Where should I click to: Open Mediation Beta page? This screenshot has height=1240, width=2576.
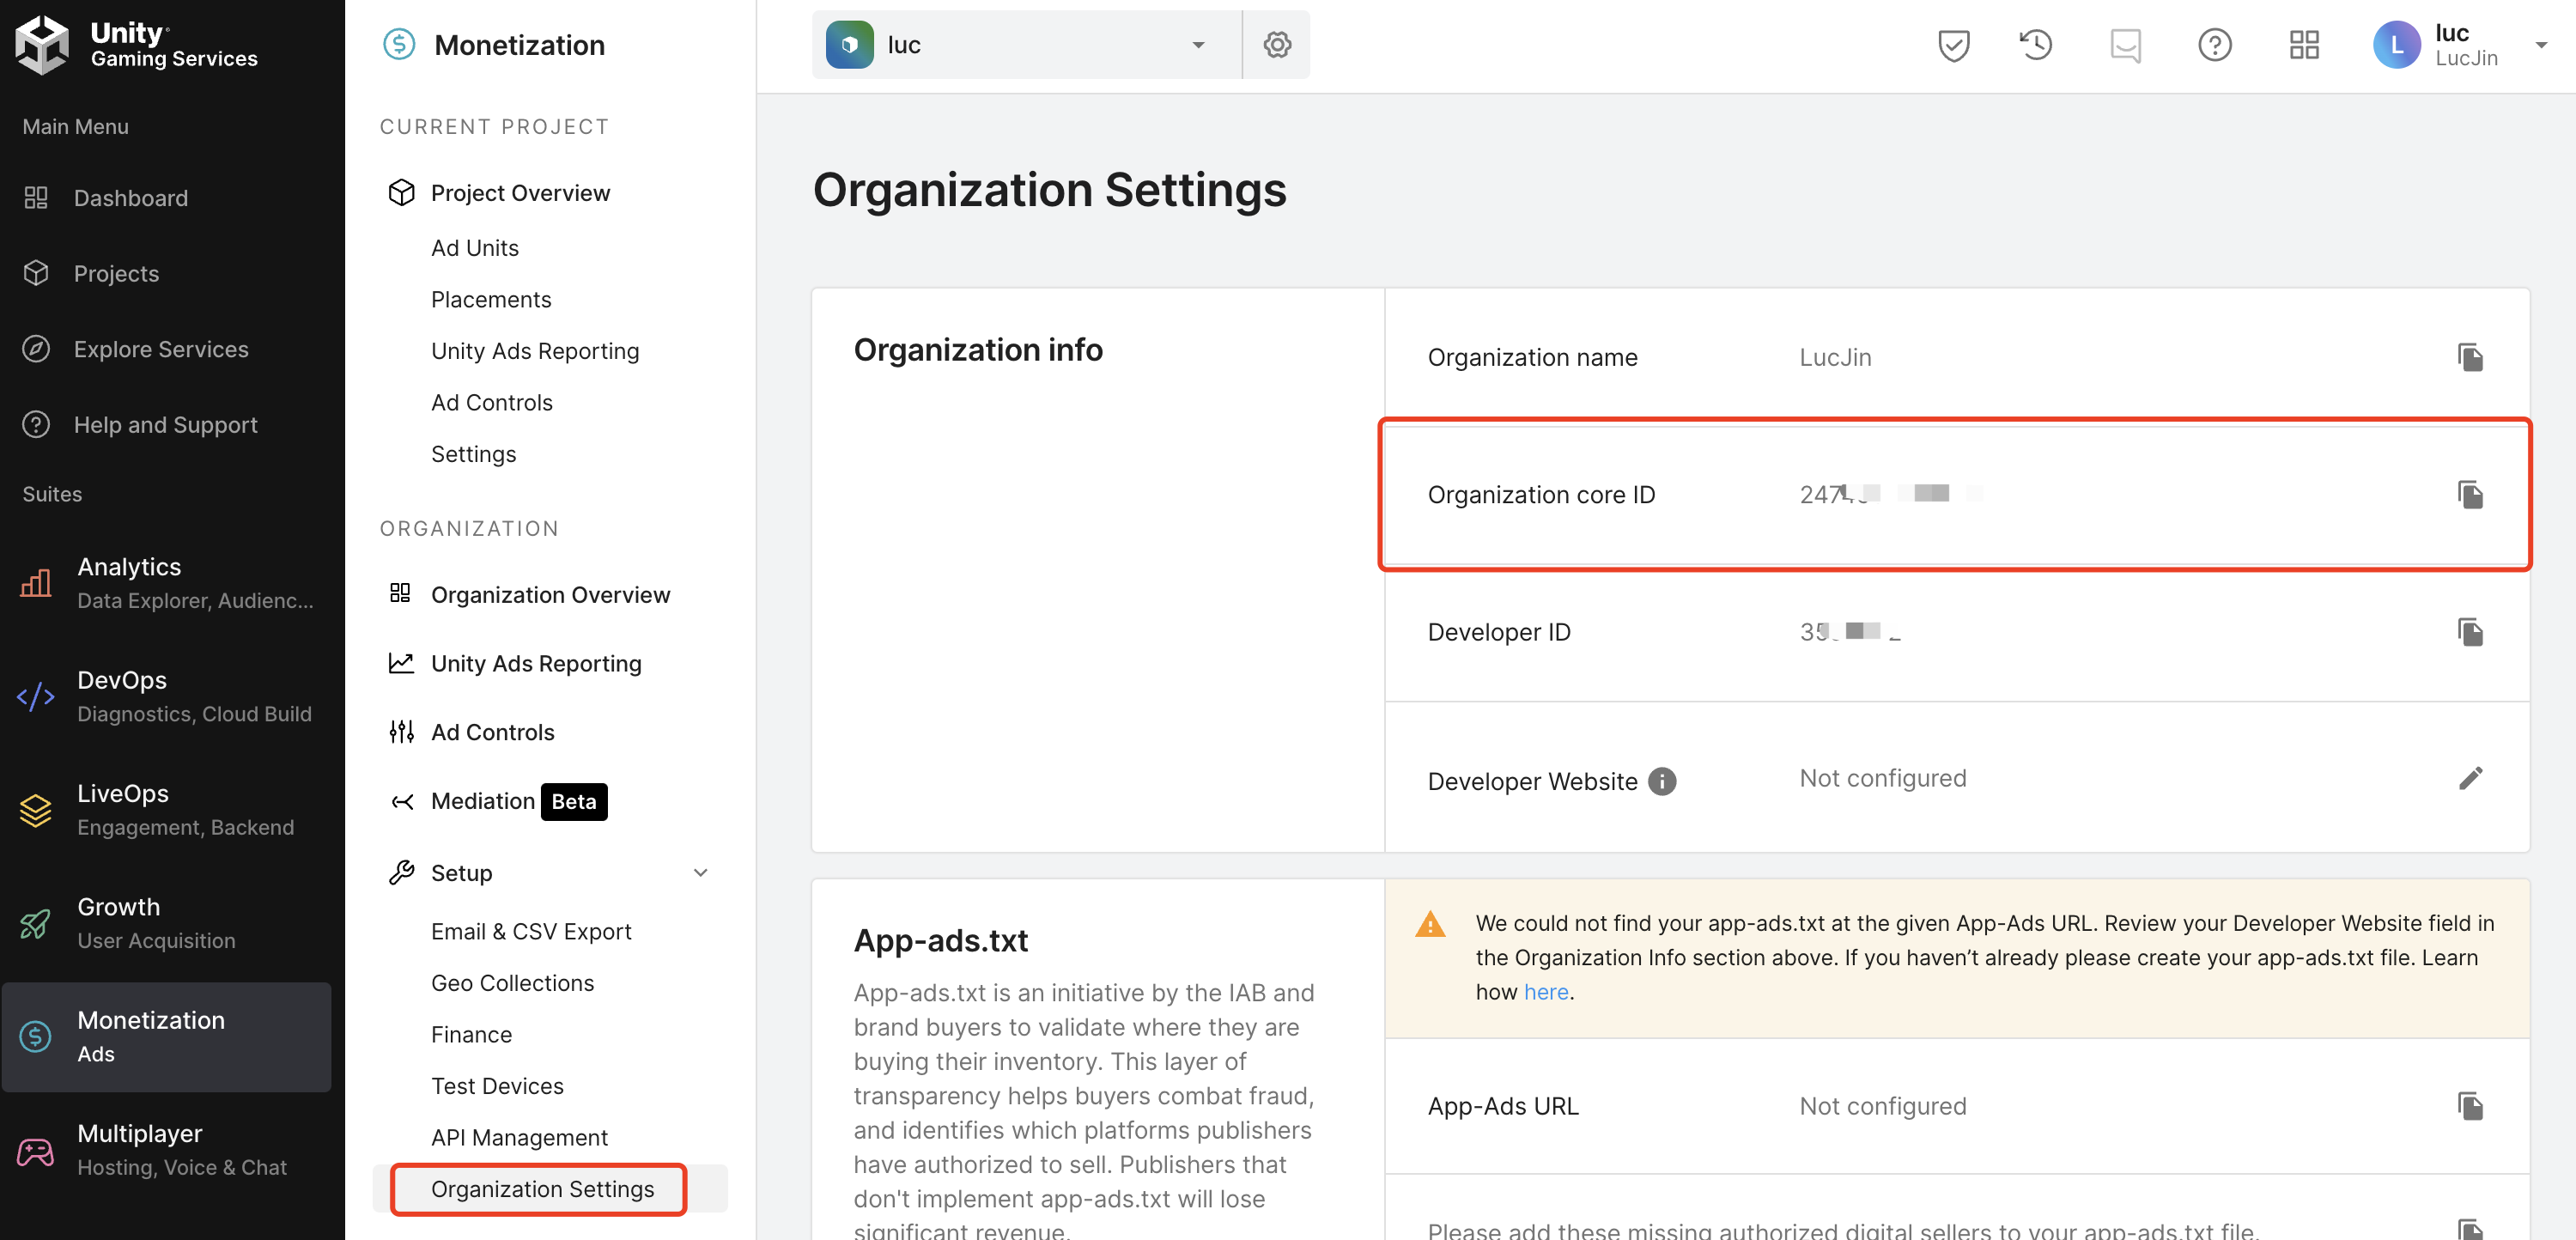click(518, 802)
